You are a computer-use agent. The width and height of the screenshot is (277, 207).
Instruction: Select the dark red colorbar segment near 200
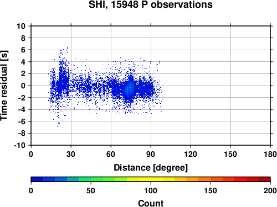[x=264, y=179]
